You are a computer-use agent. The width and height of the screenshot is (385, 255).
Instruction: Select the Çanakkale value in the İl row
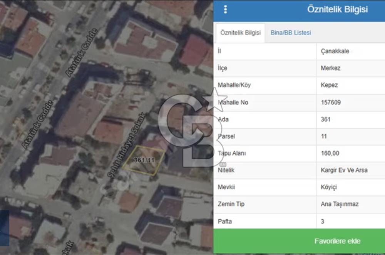tap(335, 51)
